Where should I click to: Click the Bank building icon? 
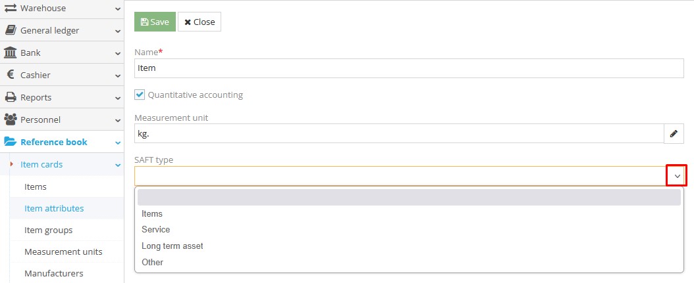[10, 53]
